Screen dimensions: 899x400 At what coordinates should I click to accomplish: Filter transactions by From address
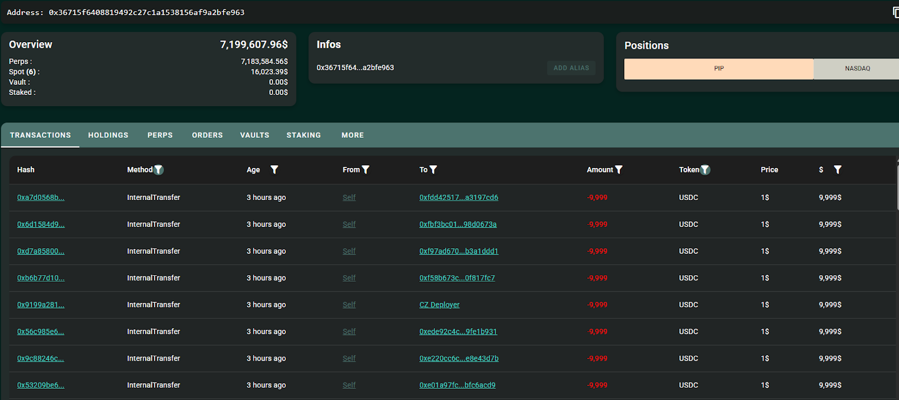click(366, 170)
